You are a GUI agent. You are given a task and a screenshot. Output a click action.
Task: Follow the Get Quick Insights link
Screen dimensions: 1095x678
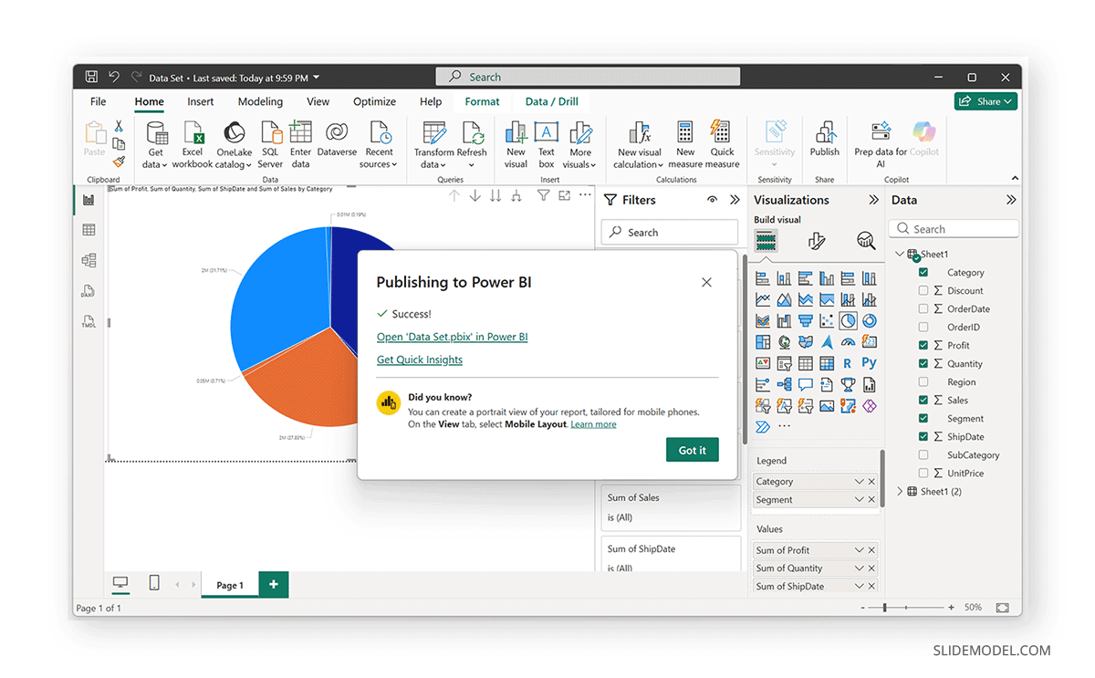click(420, 360)
